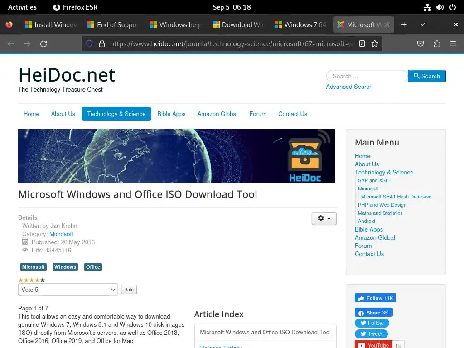Screen dimensions: 464x348
Task: Open Maths and Statistics sidebar link
Action: 380,213
